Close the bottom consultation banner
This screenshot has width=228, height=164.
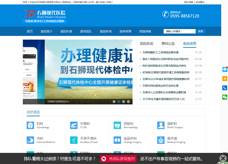(x=223, y=158)
